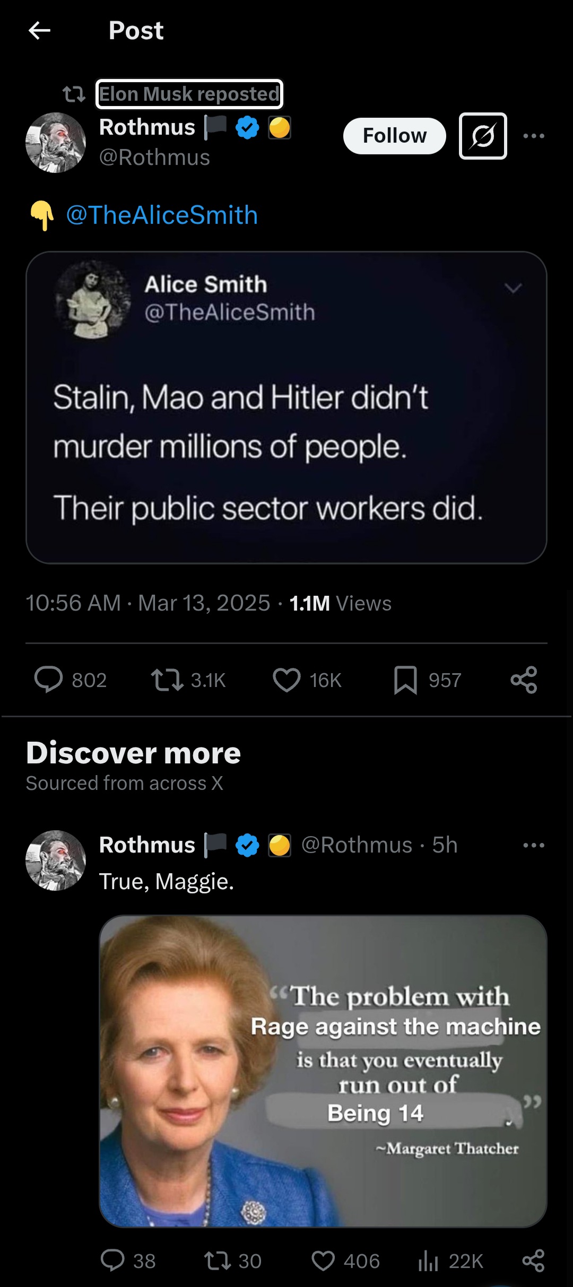Bookmark the main post
573x1287 pixels.
point(405,680)
